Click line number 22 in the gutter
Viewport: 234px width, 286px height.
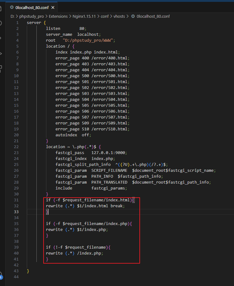tap(17, 147)
